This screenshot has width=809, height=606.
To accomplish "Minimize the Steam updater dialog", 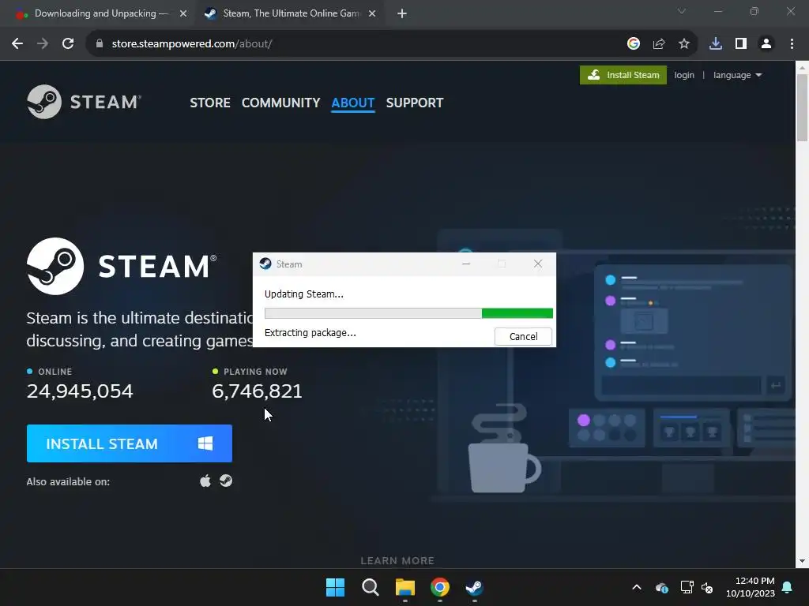I will click(466, 264).
